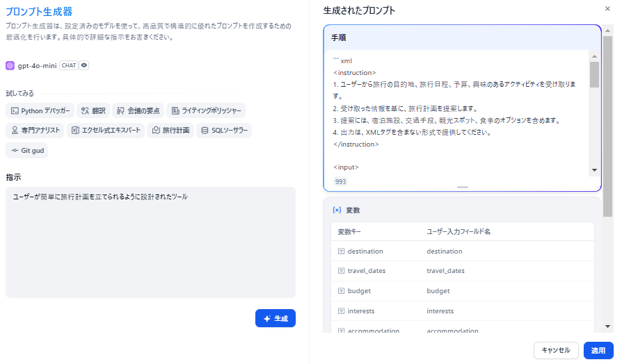Click the Excel icon on エクセル式エキスパート
Viewport: 622px width, 364px height.
(75, 131)
